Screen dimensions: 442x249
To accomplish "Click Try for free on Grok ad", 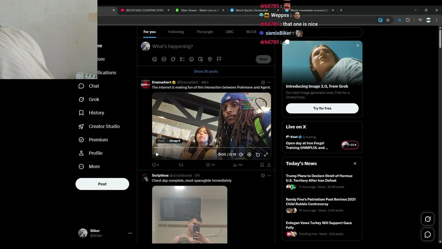I will click(322, 108).
